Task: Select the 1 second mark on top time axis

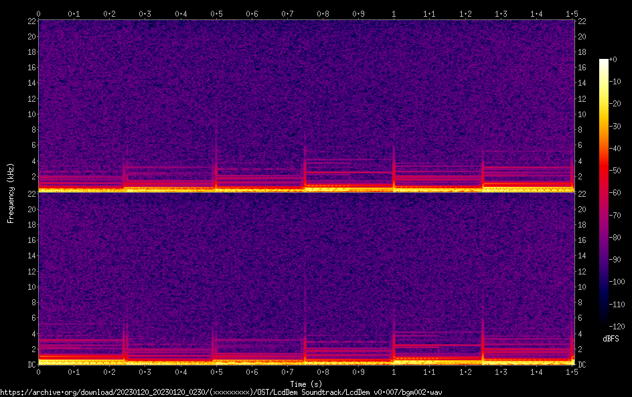Action: (394, 13)
